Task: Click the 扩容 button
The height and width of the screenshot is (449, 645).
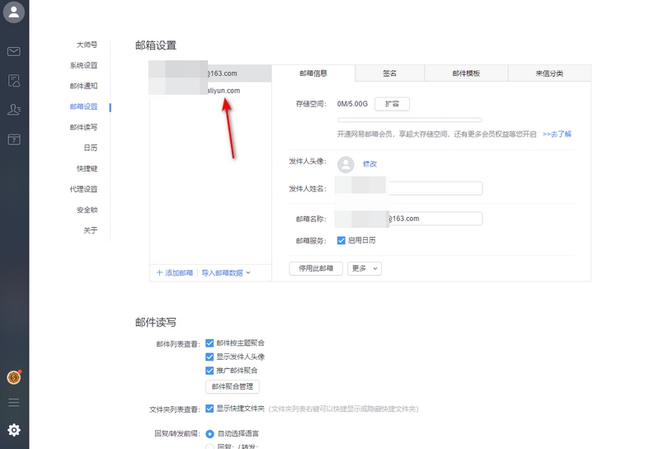Action: tap(392, 104)
